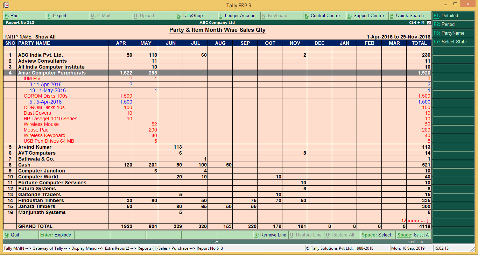Explode the highlighted line with Enter option
The height and width of the screenshot is (255, 478).
[56, 235]
